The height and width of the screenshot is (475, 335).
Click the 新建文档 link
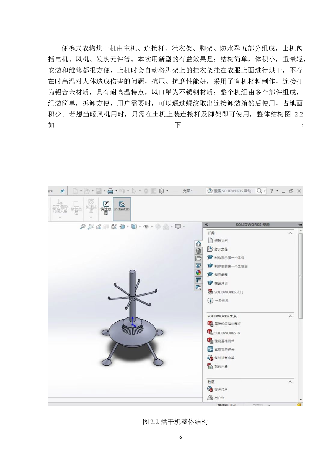pyautogui.click(x=221, y=241)
